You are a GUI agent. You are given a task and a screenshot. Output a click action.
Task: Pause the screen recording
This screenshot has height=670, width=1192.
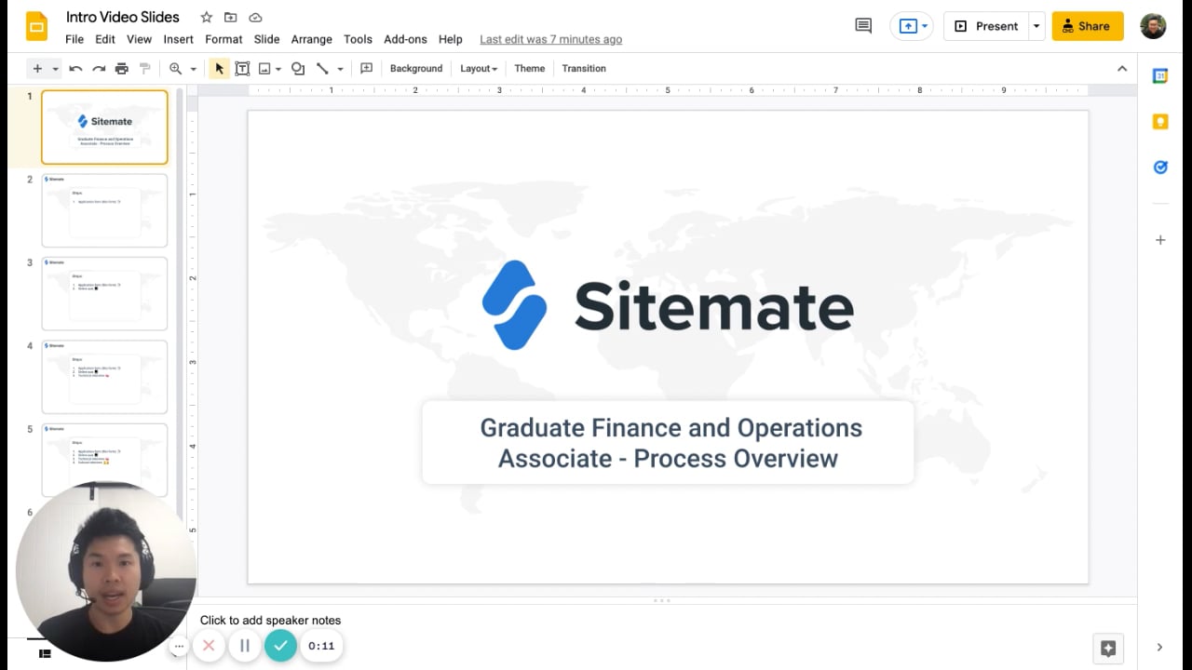tap(245, 646)
